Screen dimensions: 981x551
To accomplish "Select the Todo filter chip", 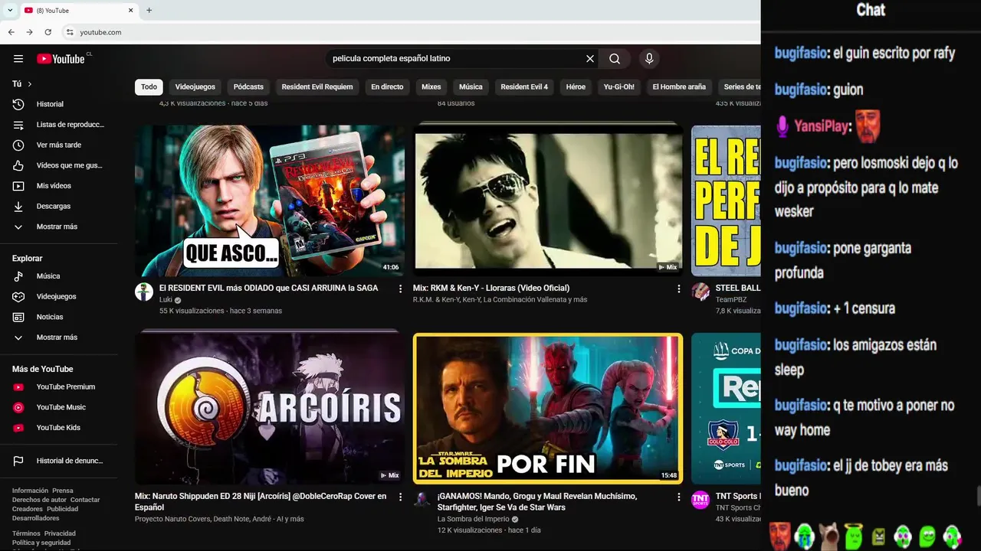I will [x=149, y=86].
